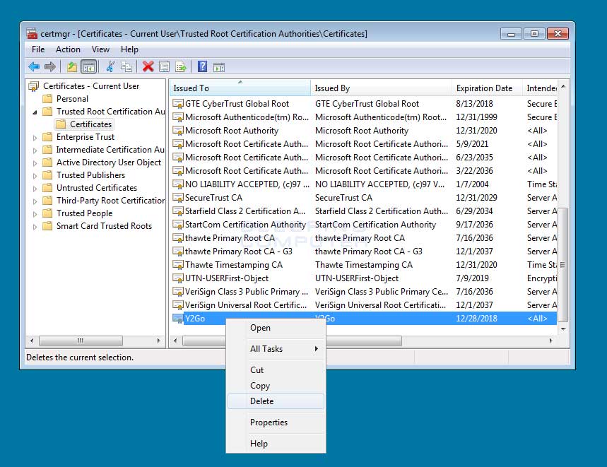Viewport: 607px width, 467px height.
Task: Click the Back arrow toolbar icon
Action: click(34, 67)
